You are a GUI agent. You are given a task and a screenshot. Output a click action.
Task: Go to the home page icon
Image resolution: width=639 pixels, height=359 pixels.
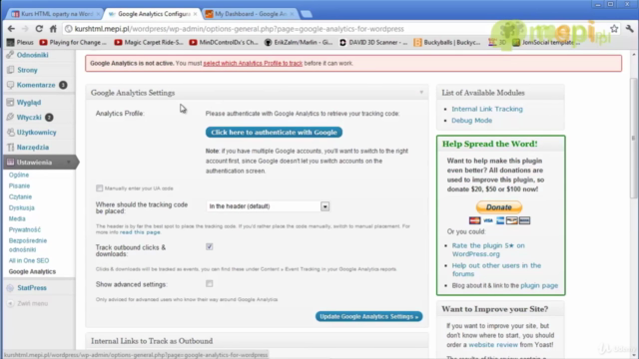[x=53, y=29]
